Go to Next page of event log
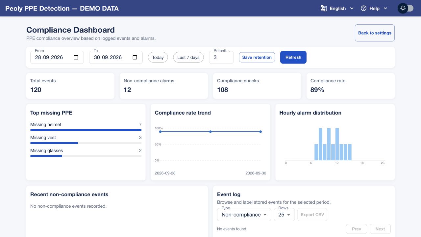The height and width of the screenshot is (237, 421). [380, 229]
